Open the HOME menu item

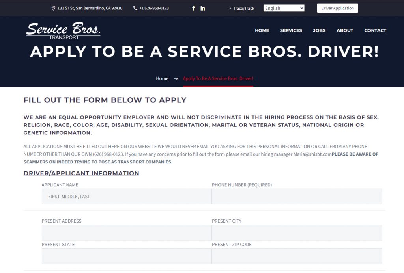(x=262, y=30)
